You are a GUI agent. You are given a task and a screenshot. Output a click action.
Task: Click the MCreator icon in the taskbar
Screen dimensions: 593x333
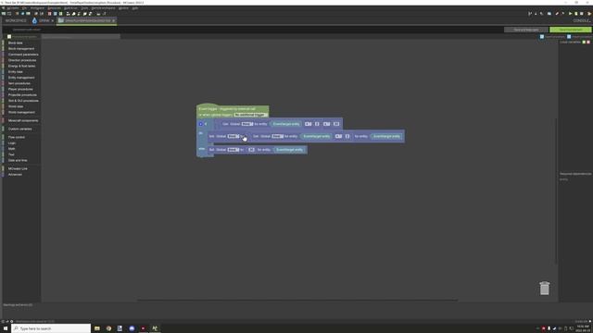155,328
